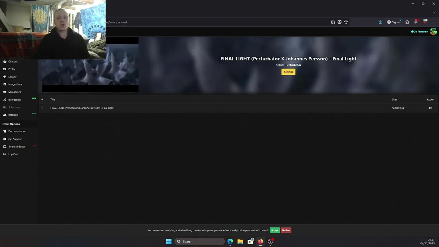Image resolution: width=439 pixels, height=247 pixels.
Task: Open the Referrals sidebar entry
Action: coord(13,115)
